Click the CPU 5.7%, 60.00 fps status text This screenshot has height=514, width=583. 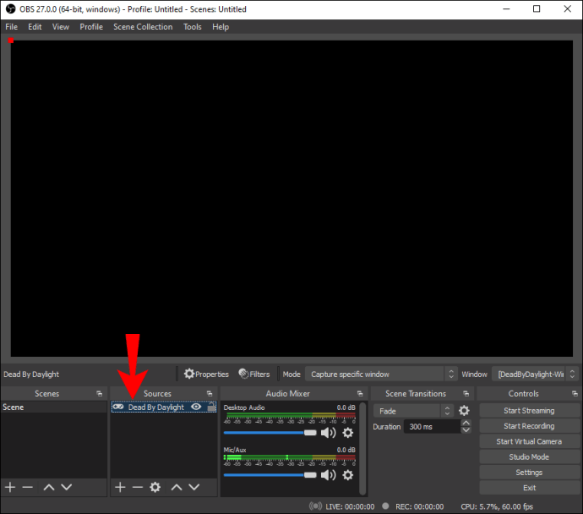(497, 506)
